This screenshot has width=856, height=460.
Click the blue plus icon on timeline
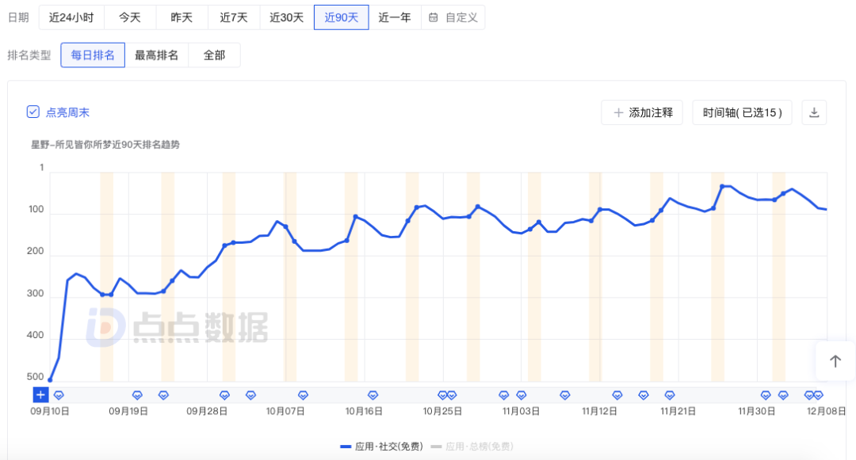point(41,394)
